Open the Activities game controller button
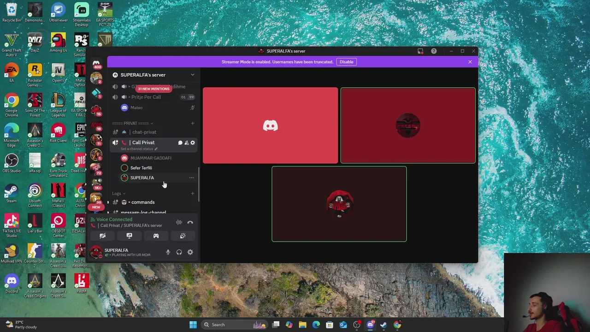Screen dimensions: 590x332 click(156, 236)
